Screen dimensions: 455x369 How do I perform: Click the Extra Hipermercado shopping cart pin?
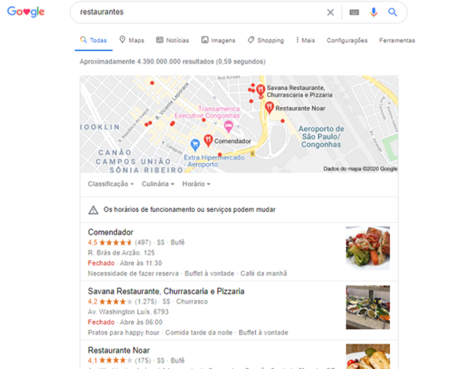(195, 144)
